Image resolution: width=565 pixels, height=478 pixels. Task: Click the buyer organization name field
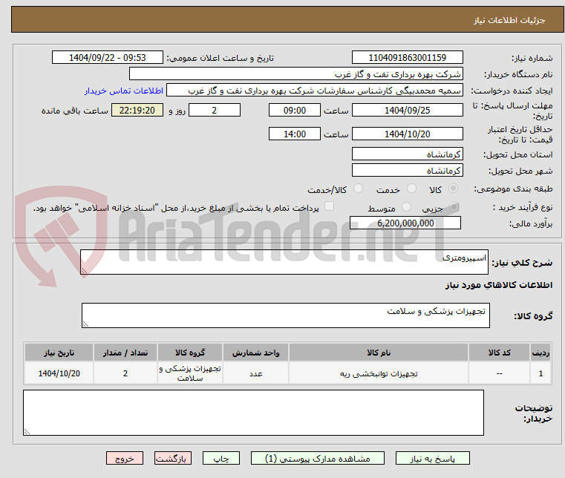[x=295, y=73]
